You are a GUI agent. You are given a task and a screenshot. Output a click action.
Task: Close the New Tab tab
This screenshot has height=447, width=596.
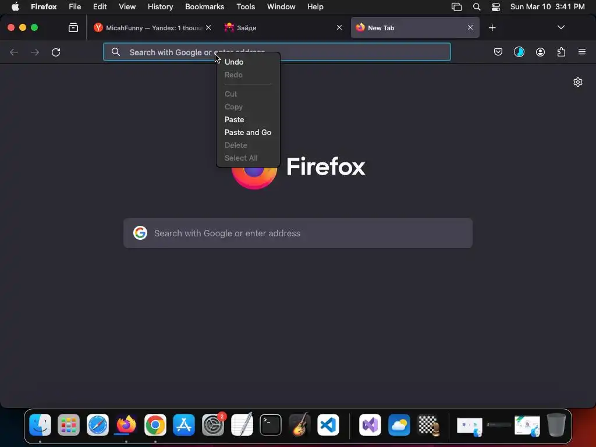pos(470,27)
